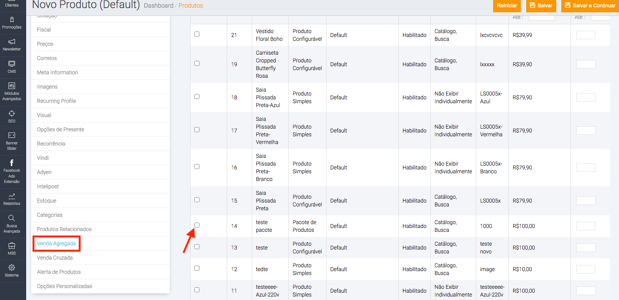Open Sistema gear icon

pyautogui.click(x=12, y=267)
